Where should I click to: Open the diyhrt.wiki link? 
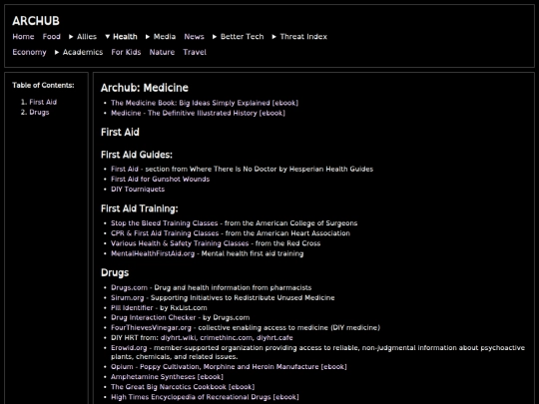pyautogui.click(x=179, y=338)
